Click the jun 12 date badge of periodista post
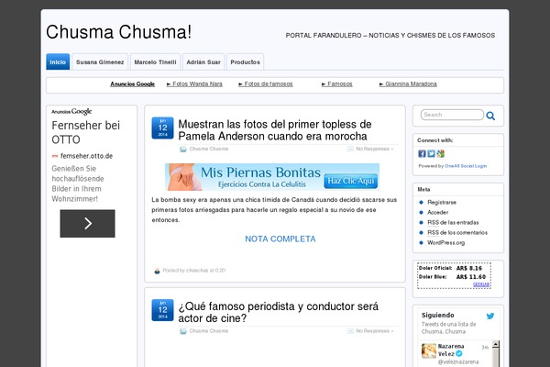 (x=162, y=310)
